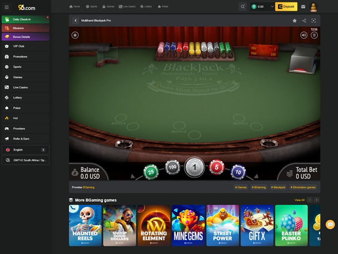Mute the game sound
338x254 pixels.
click(x=304, y=35)
